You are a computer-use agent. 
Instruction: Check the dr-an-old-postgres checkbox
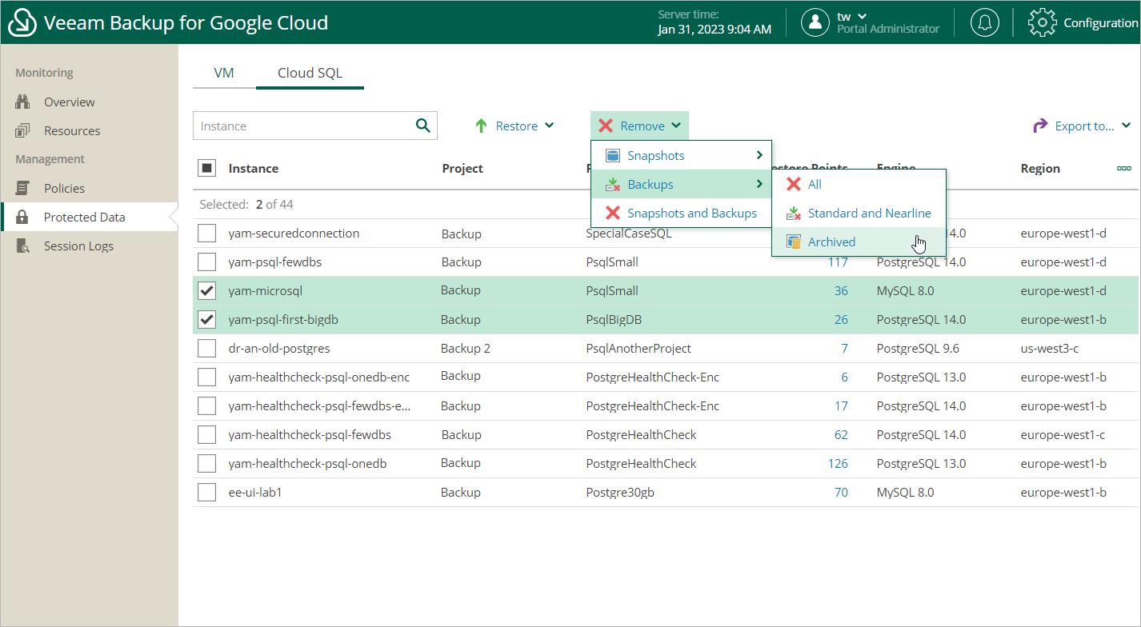(x=207, y=349)
